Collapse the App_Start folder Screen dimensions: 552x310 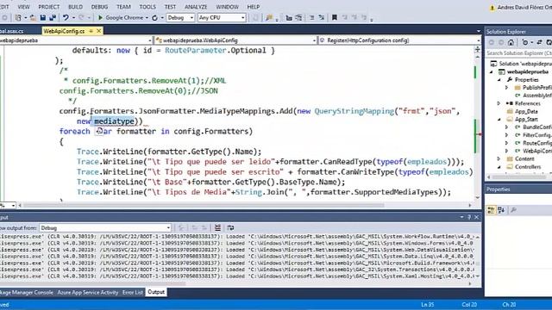tap(499, 120)
